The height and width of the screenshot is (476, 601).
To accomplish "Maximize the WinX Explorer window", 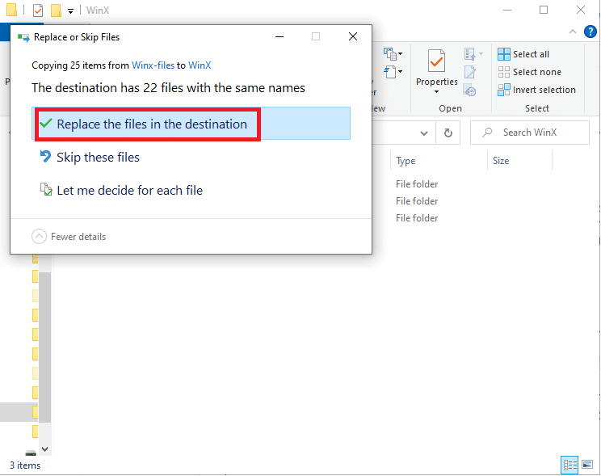I will [x=544, y=10].
